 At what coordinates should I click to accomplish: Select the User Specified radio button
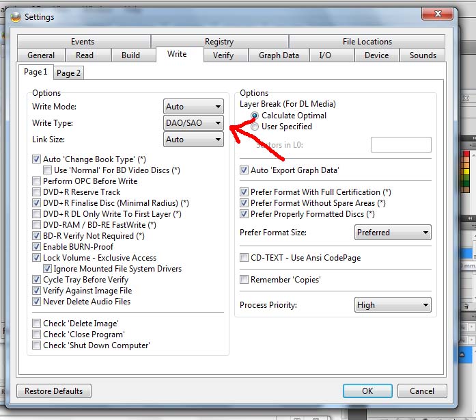(x=255, y=127)
